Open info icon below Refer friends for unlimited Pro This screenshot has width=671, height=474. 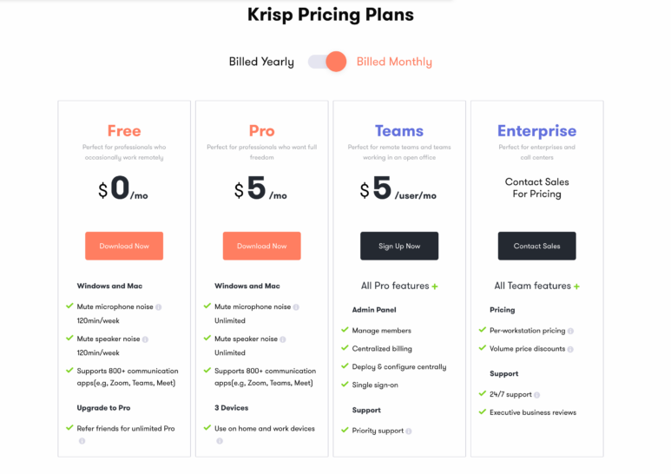(82, 441)
